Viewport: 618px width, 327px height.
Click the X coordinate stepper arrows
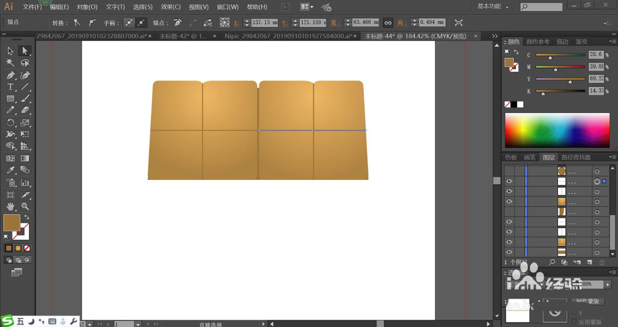[247, 23]
